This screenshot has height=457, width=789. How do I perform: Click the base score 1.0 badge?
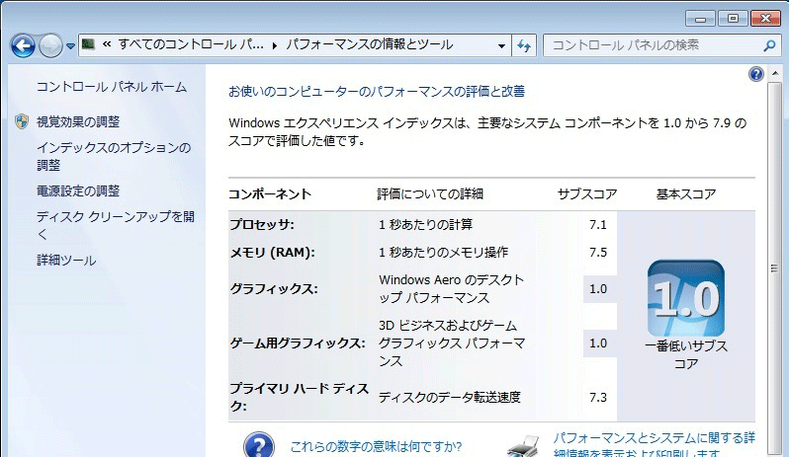pyautogui.click(x=686, y=298)
